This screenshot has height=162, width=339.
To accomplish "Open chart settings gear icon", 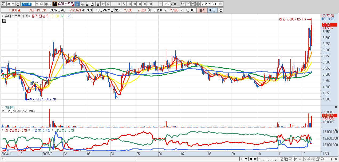I will coord(198,4).
